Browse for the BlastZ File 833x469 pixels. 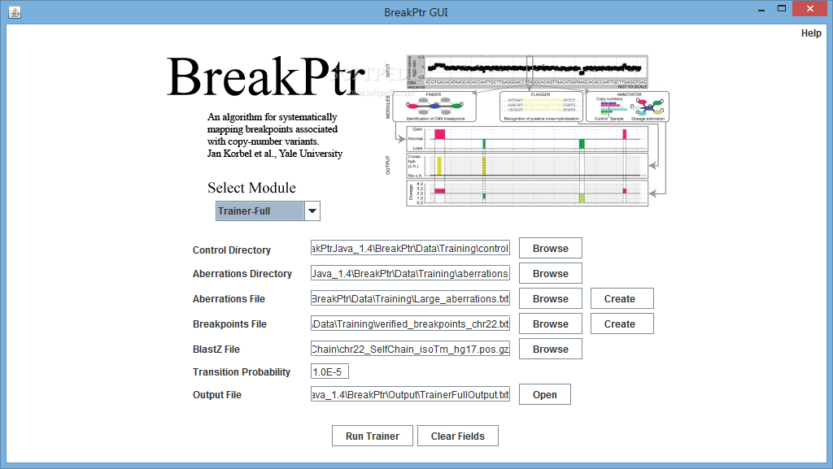[551, 349]
